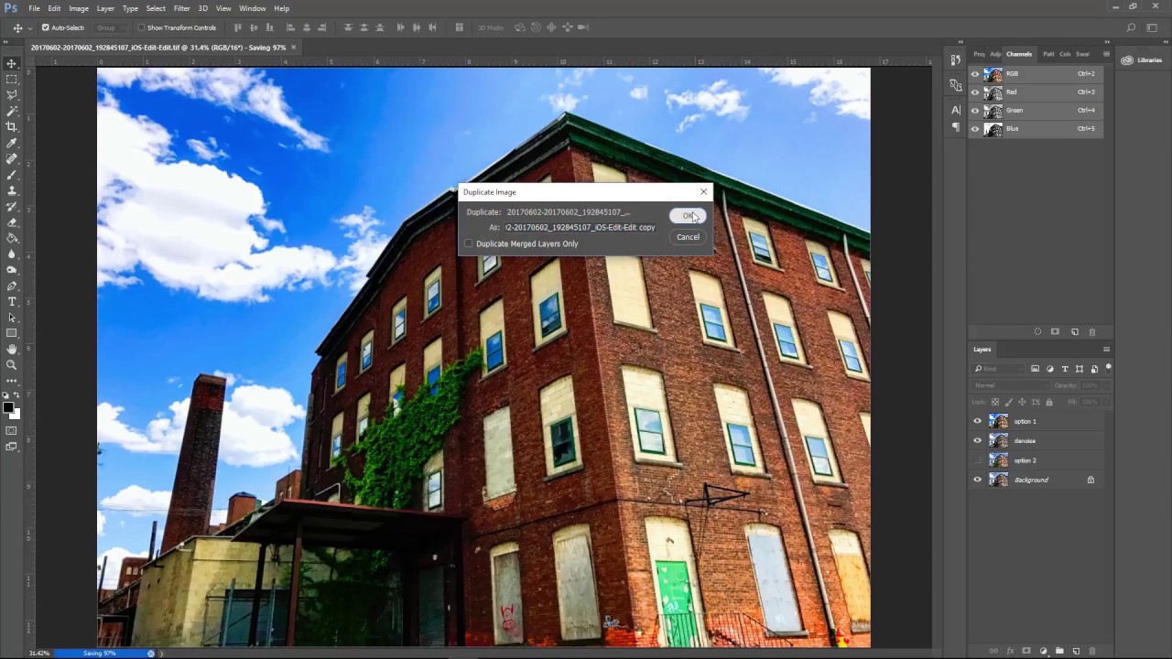Open the Libraries panel

pyautogui.click(x=1142, y=60)
